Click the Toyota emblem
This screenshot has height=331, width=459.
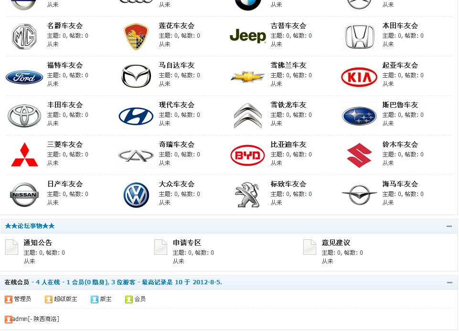pyautogui.click(x=24, y=116)
